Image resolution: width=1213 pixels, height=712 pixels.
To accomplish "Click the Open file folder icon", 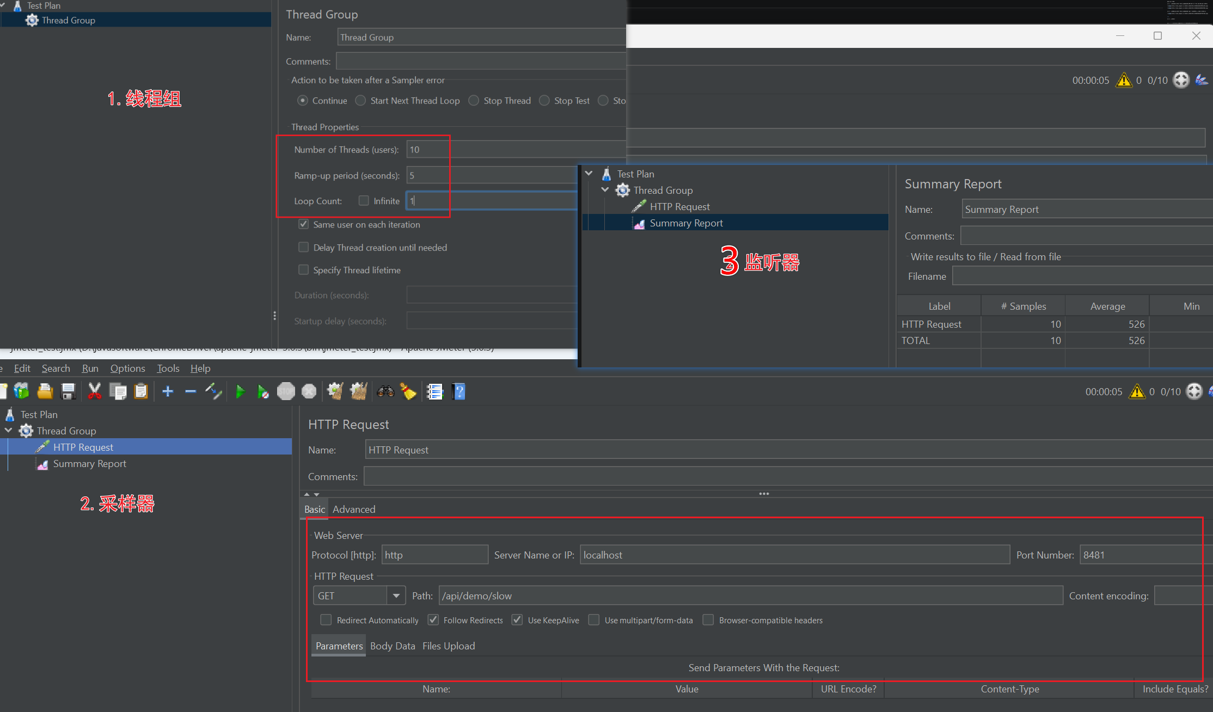I will [45, 391].
